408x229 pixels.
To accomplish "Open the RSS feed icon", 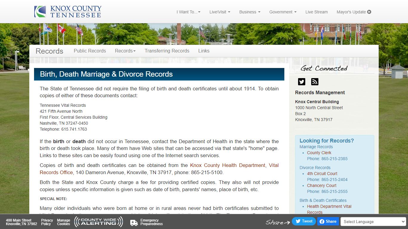I will pyautogui.click(x=315, y=82).
